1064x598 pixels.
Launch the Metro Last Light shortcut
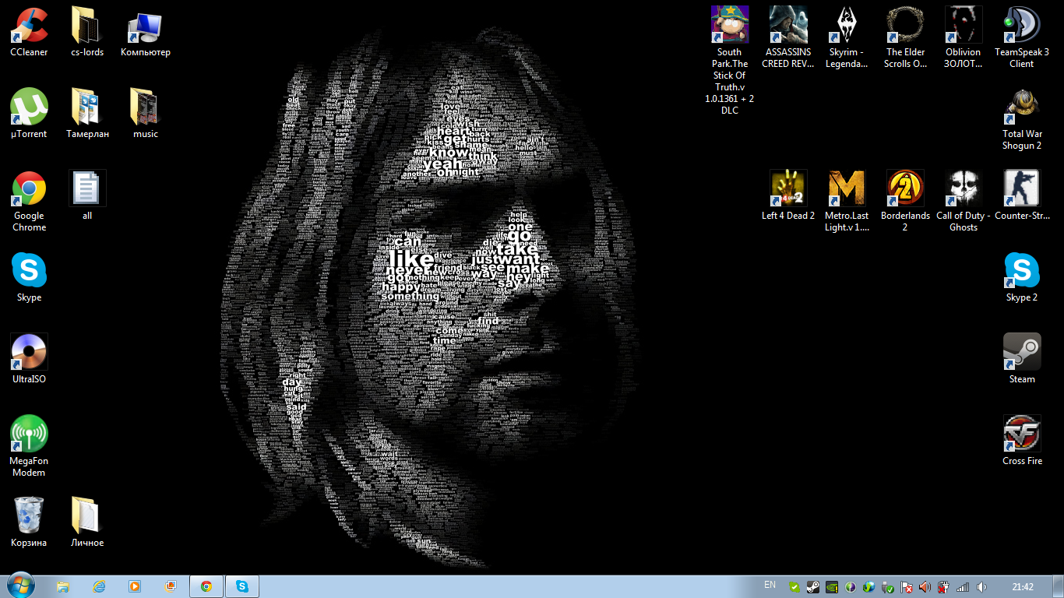847,202
